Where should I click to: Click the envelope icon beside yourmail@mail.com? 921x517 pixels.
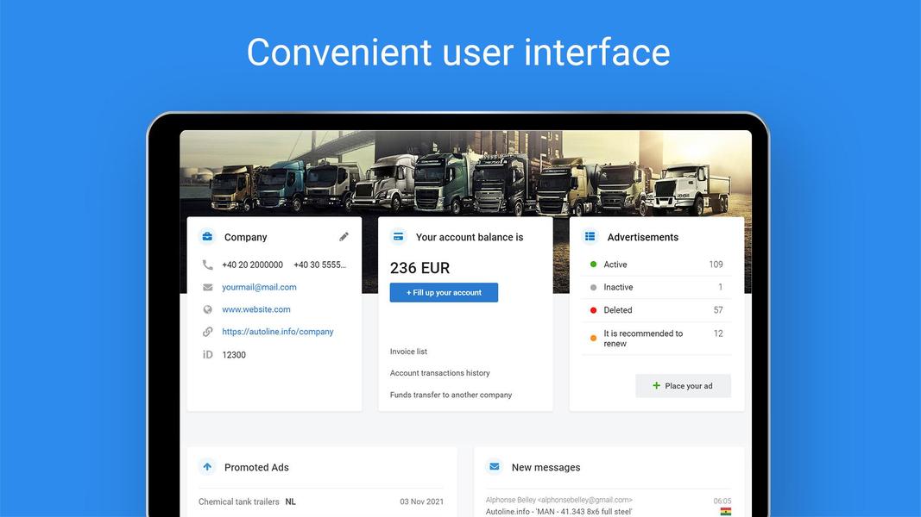pyautogui.click(x=207, y=287)
